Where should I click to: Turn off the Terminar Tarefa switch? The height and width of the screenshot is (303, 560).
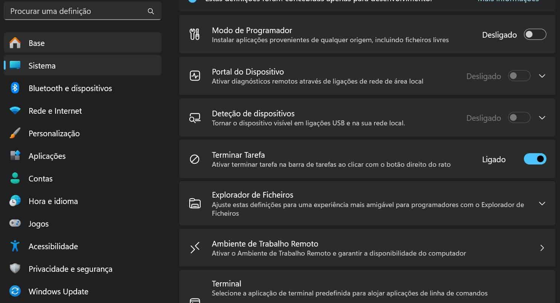535,159
